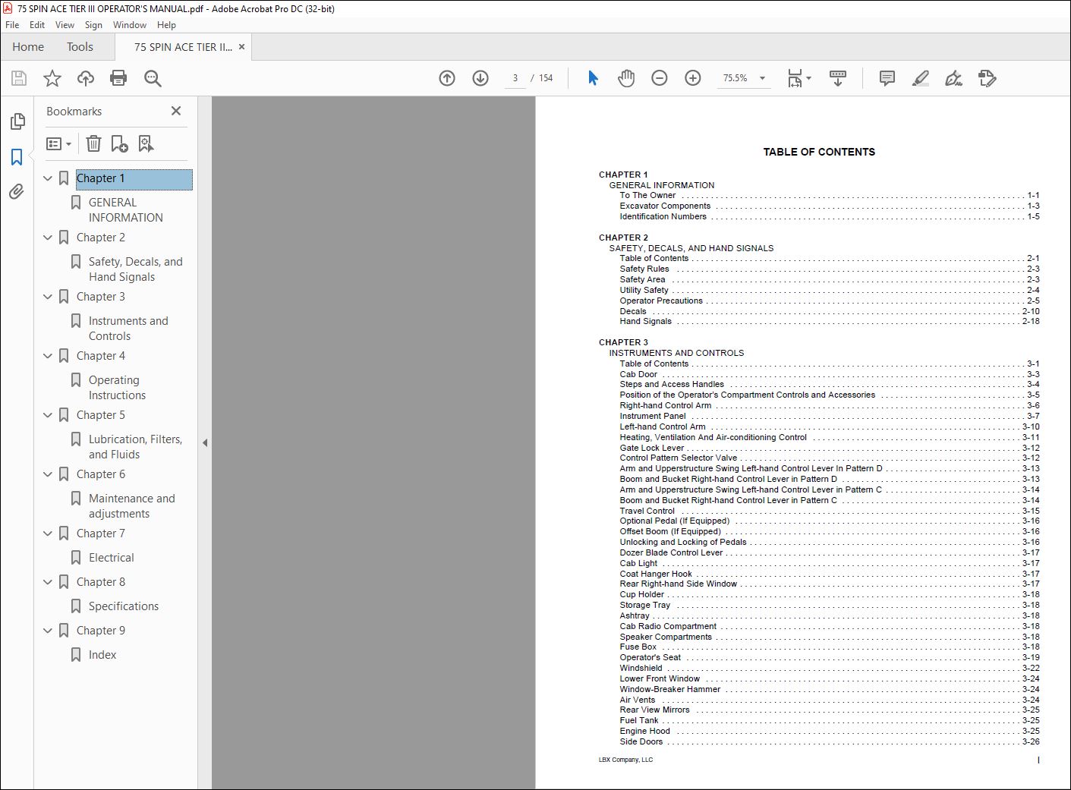Open the zoom level dropdown

762,78
